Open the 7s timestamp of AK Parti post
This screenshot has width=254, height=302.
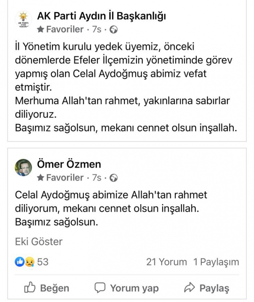pos(97,29)
